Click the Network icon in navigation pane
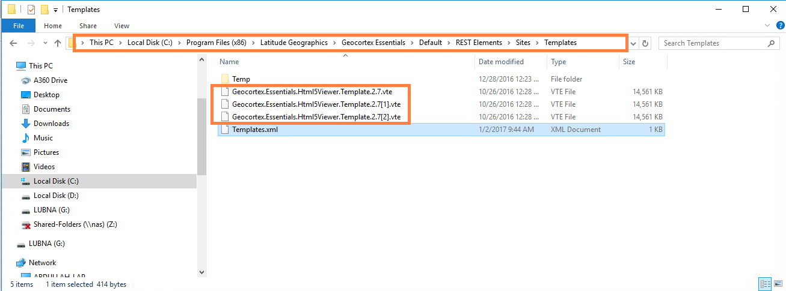Viewport: 786px width, 291px height. 21,263
